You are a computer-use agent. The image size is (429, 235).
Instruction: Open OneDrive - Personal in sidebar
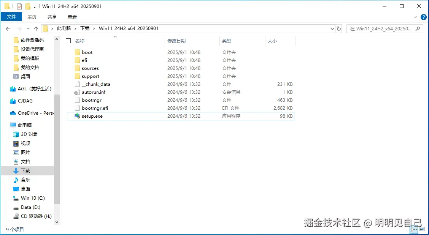point(32,113)
